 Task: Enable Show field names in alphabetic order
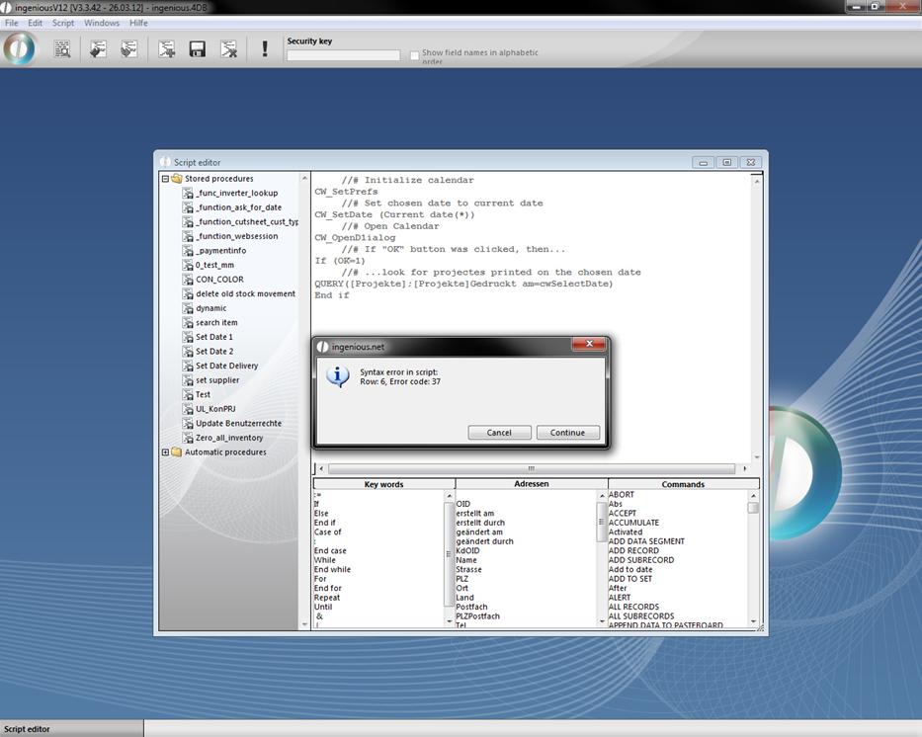[415, 56]
